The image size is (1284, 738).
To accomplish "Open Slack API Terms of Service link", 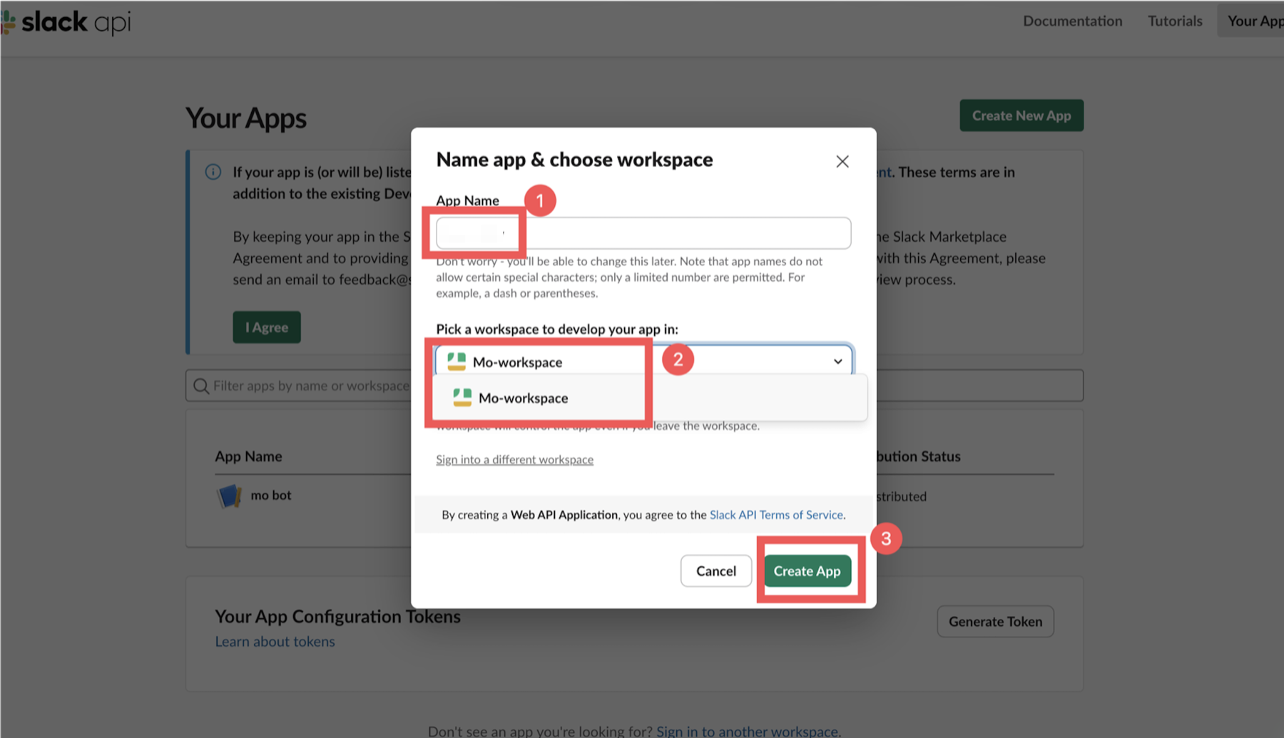I will [x=776, y=515].
